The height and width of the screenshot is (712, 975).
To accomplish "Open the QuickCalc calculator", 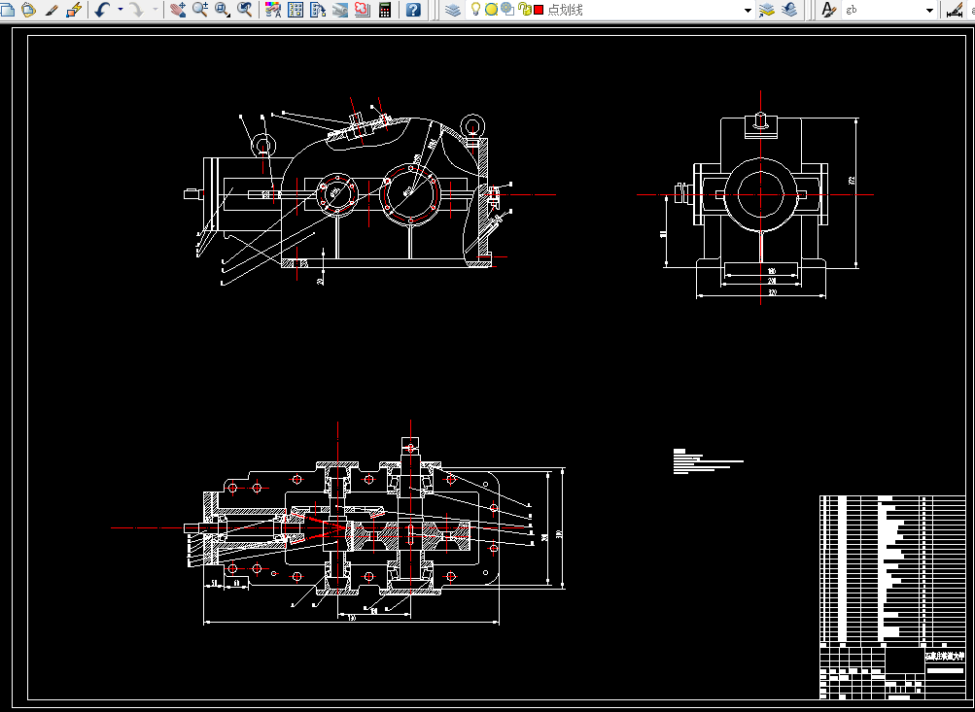I will click(x=385, y=10).
